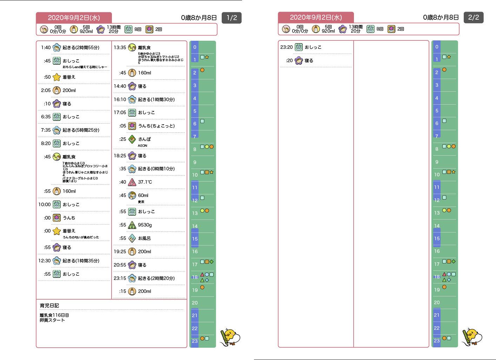Click the page 2 date header 2020年9月2日(水)
The image size is (496, 360).
click(x=316, y=17)
